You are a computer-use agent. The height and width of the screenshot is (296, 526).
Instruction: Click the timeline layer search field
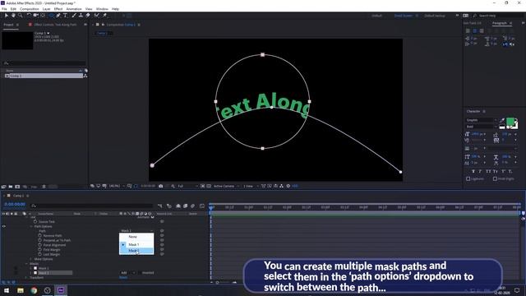[x=91, y=206]
